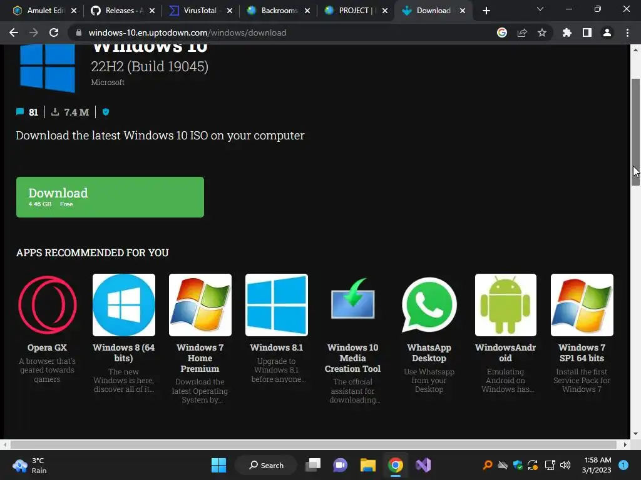641x480 pixels.
Task: Open Visual Studio from the taskbar
Action: 423,465
